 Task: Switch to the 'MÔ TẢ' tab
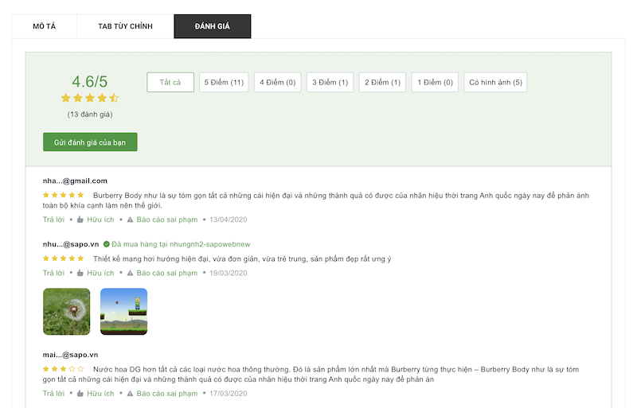coord(45,26)
